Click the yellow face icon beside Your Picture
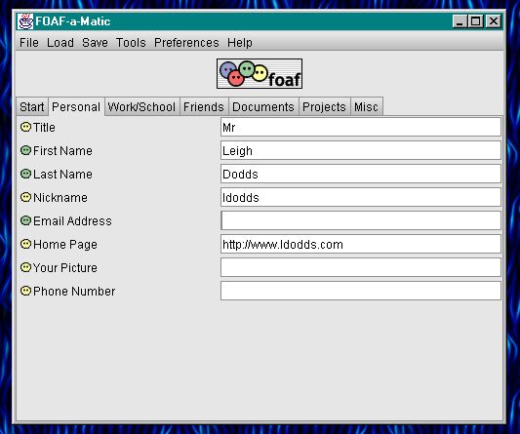Viewport: 520px width, 434px height. coord(25,267)
